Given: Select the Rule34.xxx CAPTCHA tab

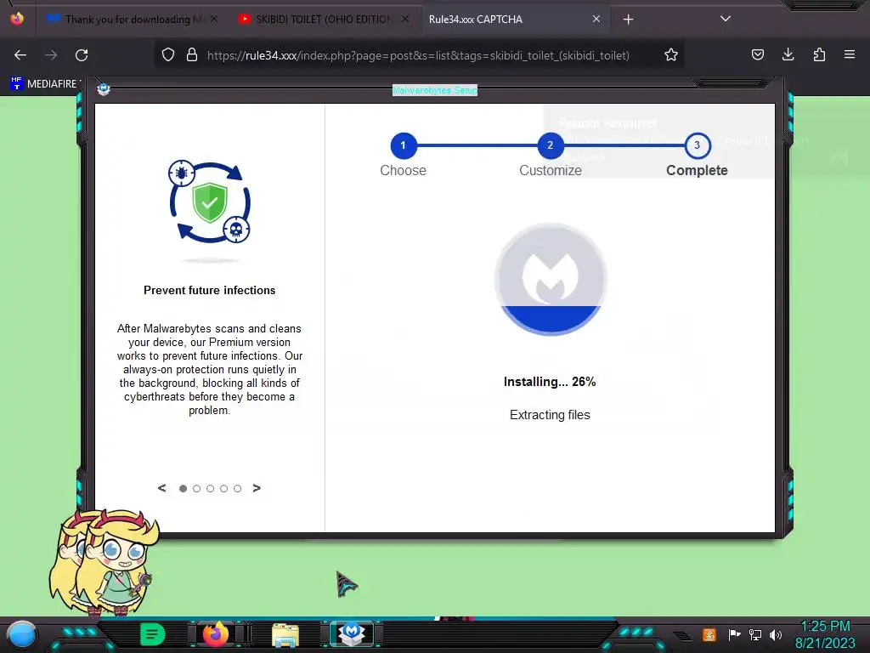Looking at the screenshot, I should coord(516,19).
